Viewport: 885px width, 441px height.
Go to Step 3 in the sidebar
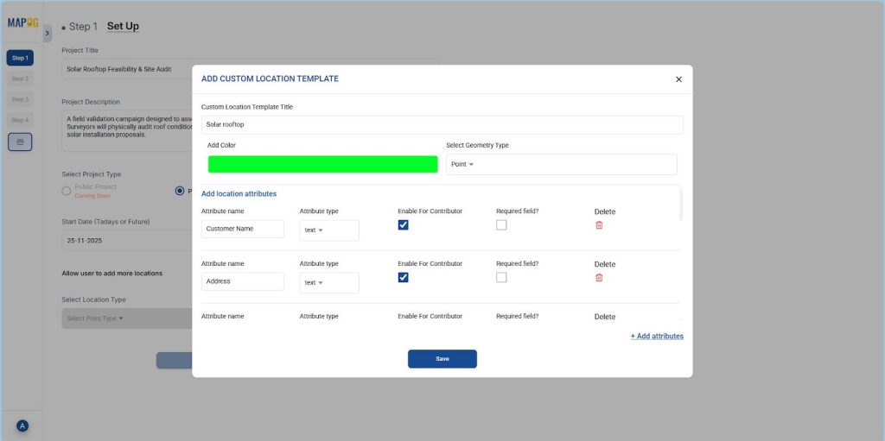[x=20, y=99]
